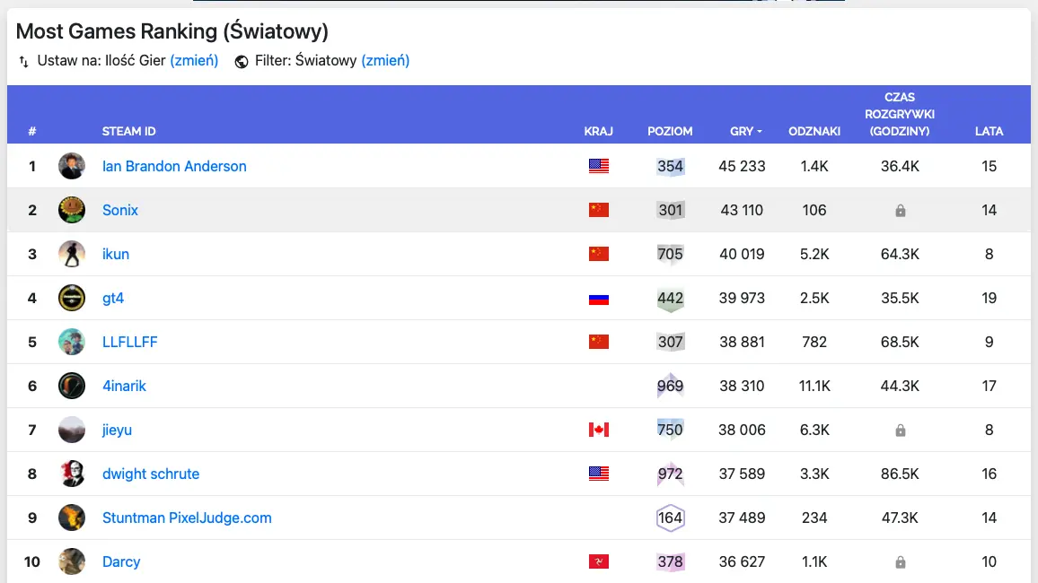Image resolution: width=1038 pixels, height=583 pixels.
Task: Open 4inarik's dark avatar
Action: pyautogui.click(x=72, y=386)
